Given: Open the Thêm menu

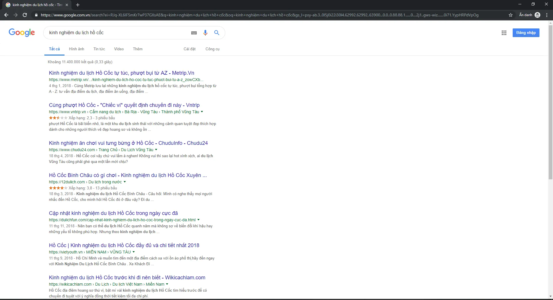Looking at the screenshot, I should [137, 49].
